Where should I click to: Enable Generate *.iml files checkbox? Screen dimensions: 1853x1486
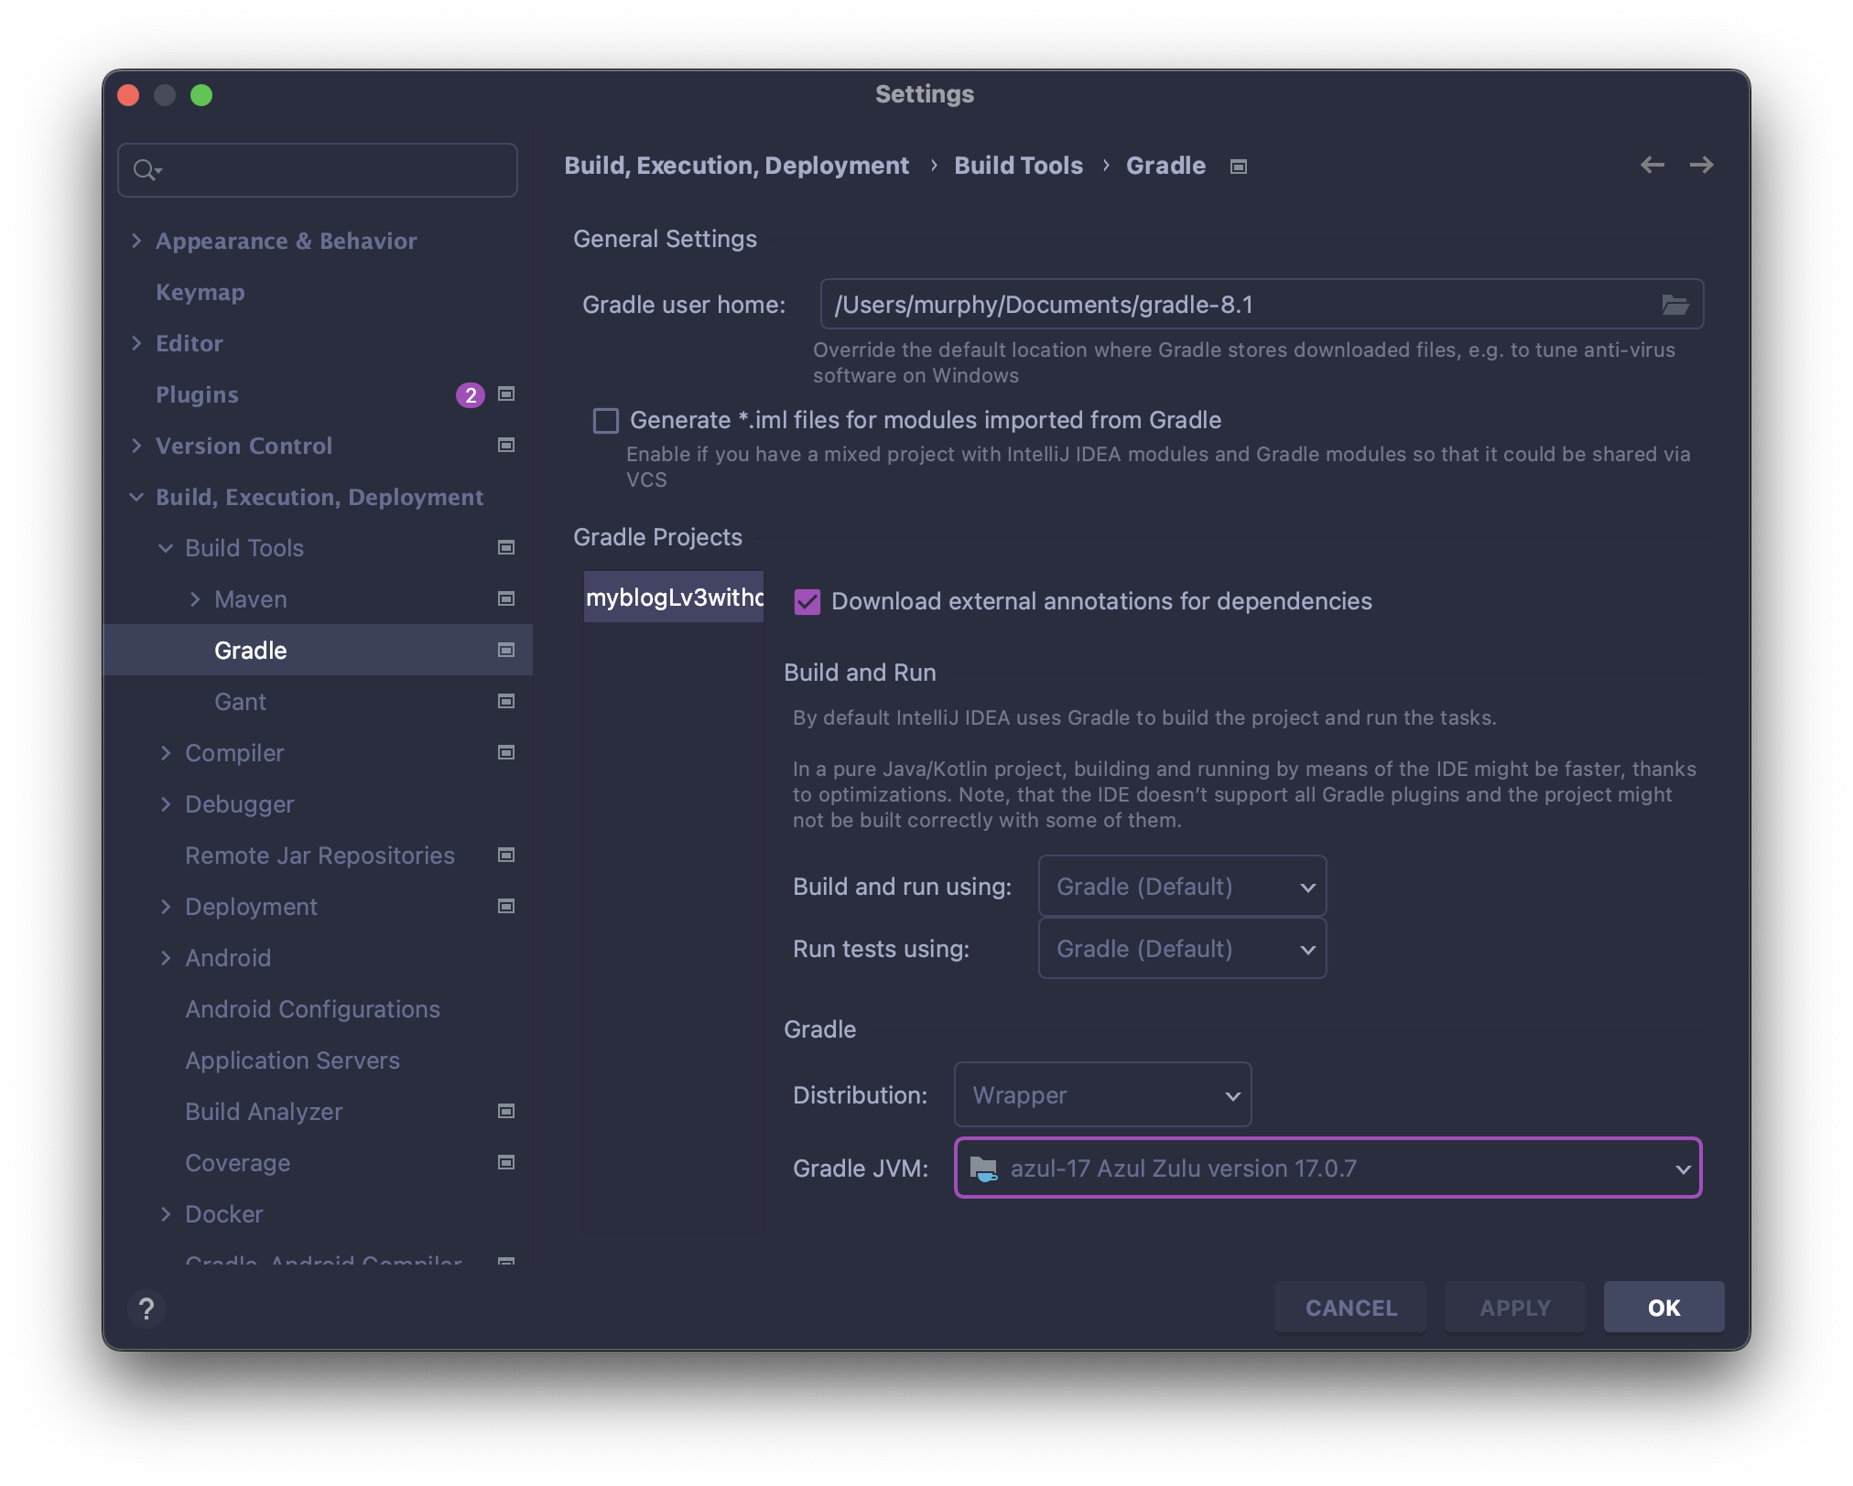(x=606, y=421)
